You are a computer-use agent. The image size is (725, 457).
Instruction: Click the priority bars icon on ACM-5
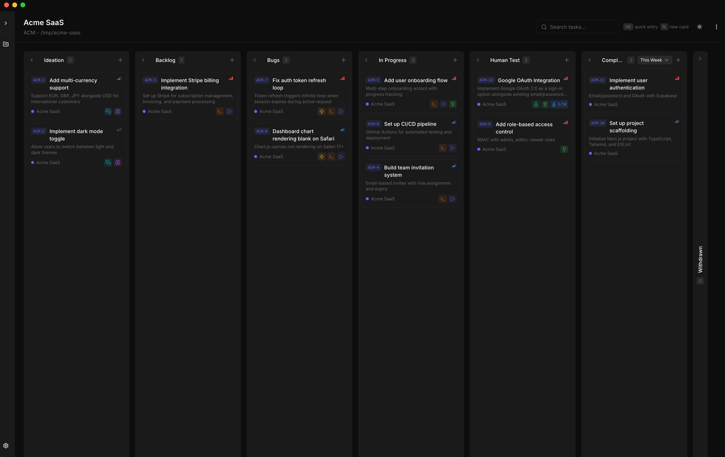click(x=454, y=79)
